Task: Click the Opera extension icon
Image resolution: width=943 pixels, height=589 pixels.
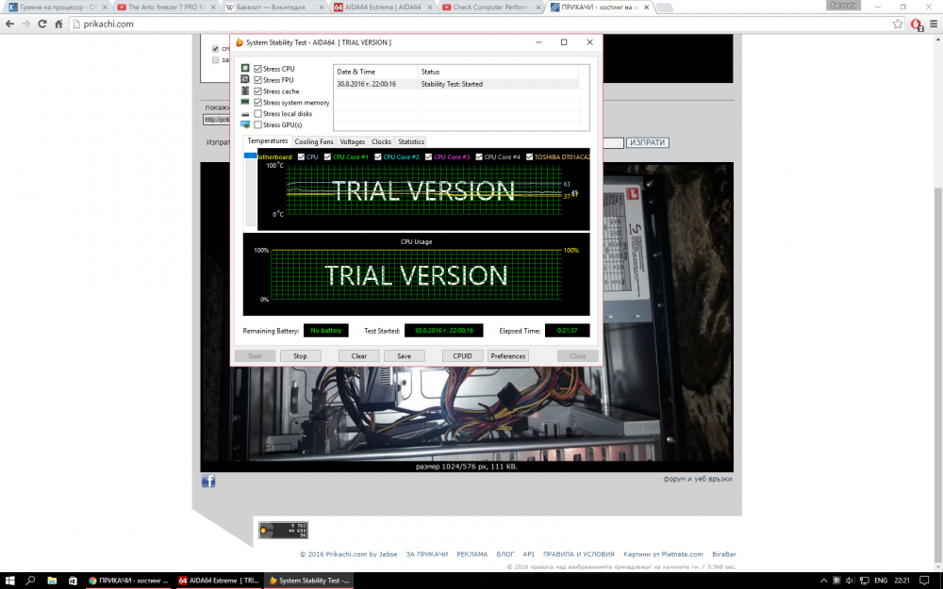Action: [917, 25]
